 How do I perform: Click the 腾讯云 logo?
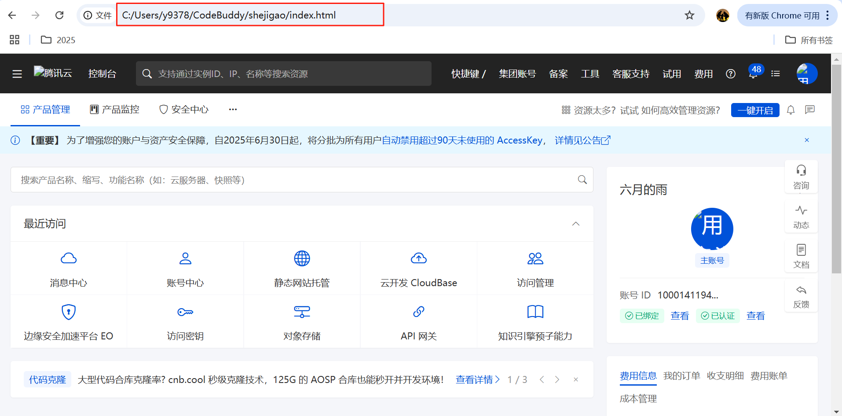pos(53,73)
